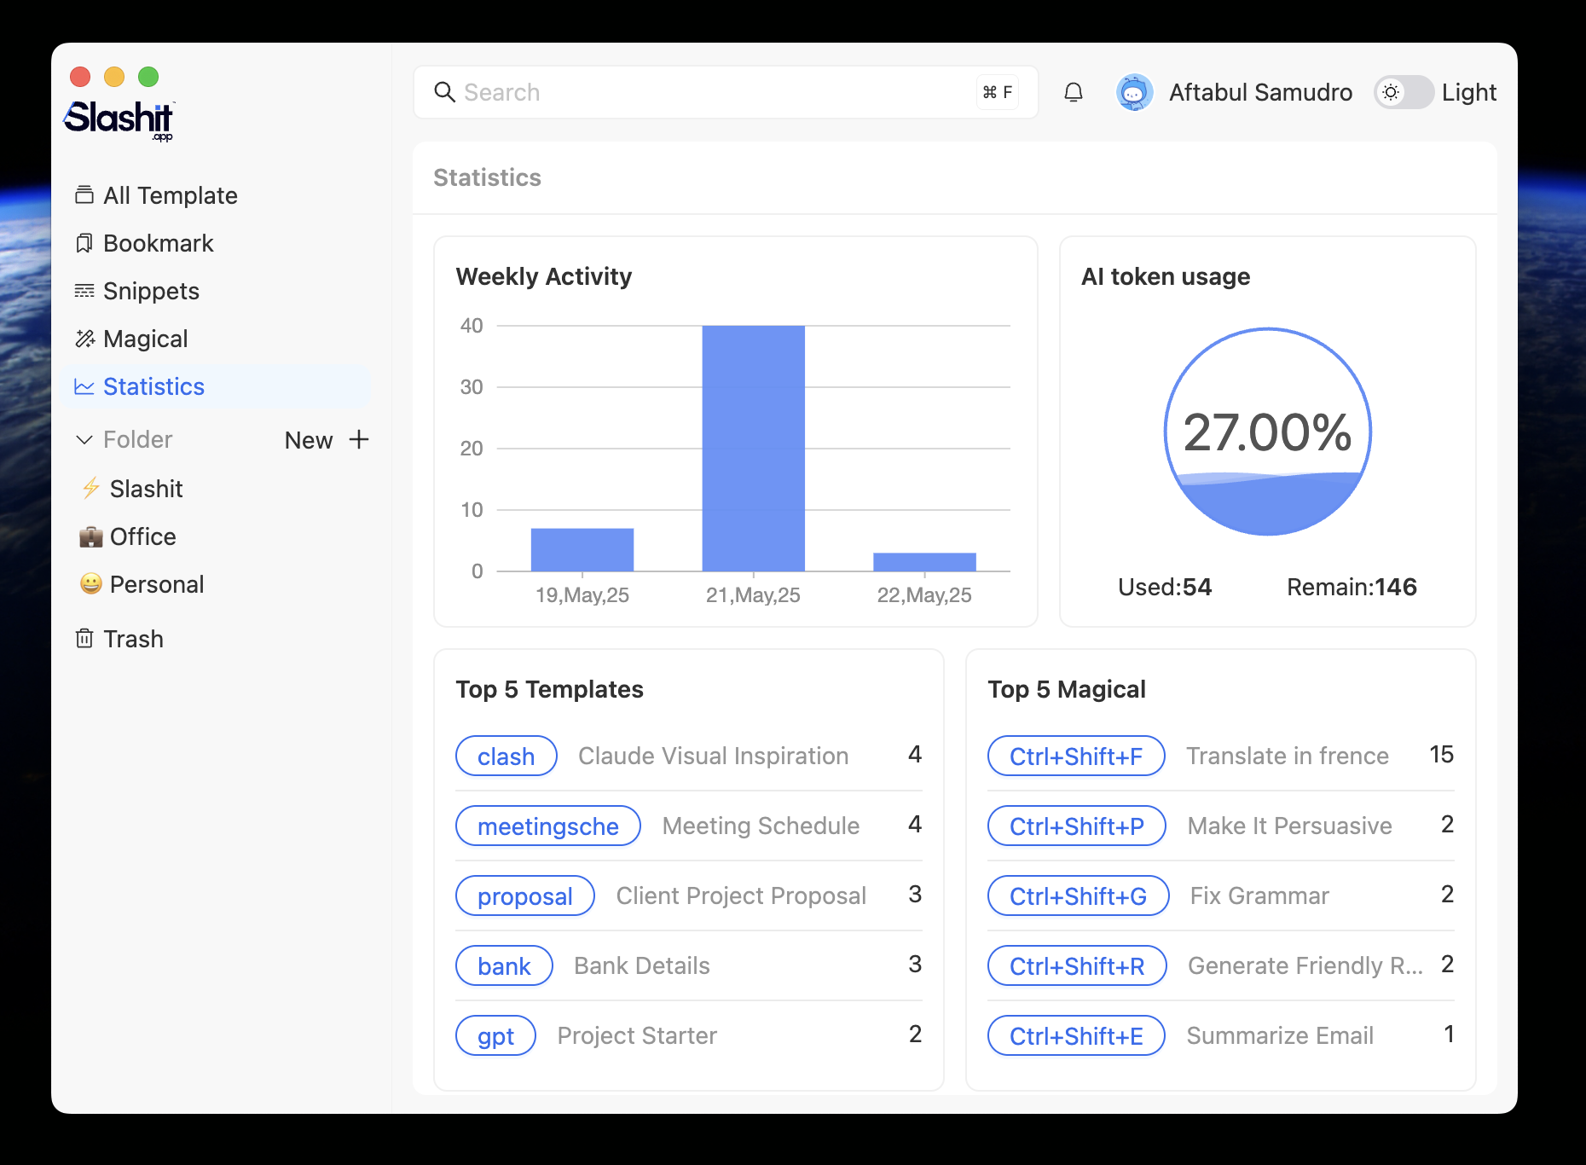This screenshot has width=1586, height=1165.
Task: Click the 21,May,25 activity bar
Action: 754,448
